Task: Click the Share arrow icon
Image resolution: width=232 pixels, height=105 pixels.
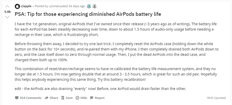Action: [46, 98]
